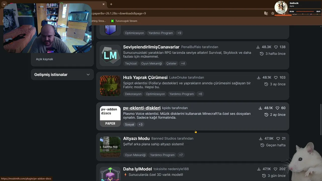This screenshot has width=322, height=181.
Task: Open the tab search dropdown arrow
Action: [4, 4]
